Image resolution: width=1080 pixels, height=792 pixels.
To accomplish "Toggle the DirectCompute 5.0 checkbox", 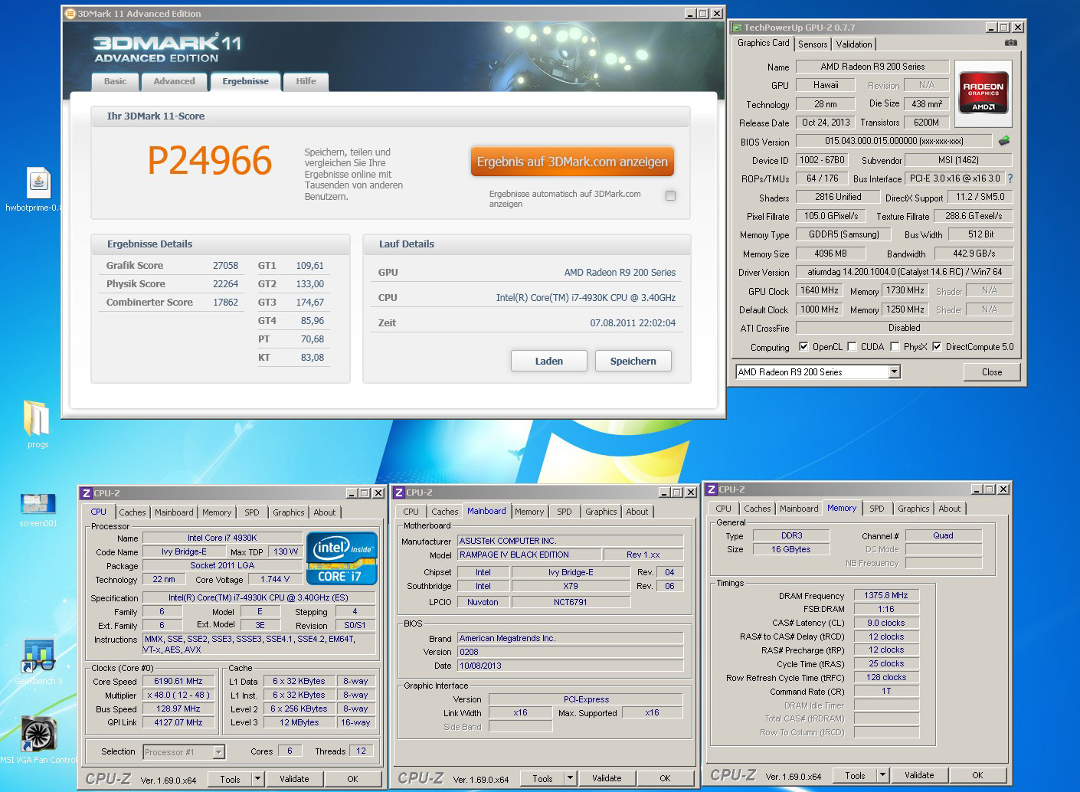I will click(936, 347).
